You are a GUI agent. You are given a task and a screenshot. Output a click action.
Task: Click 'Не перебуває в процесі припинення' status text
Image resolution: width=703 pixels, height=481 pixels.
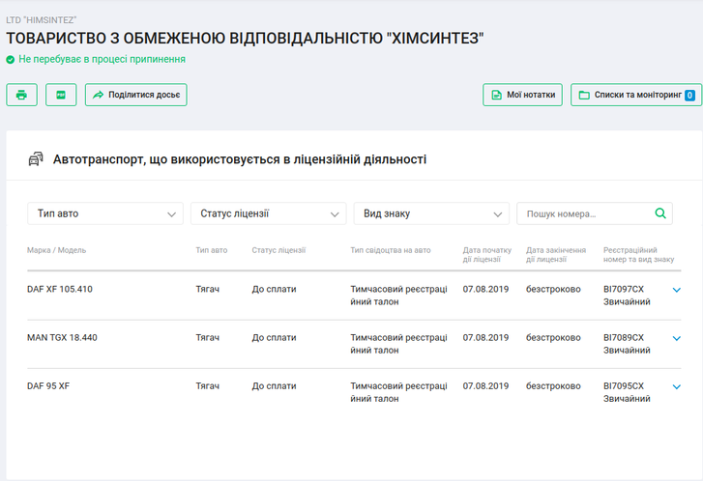(102, 59)
